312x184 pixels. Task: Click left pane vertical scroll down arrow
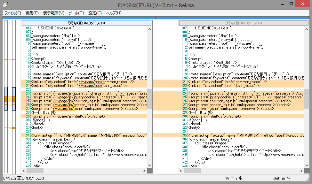tap(150, 165)
